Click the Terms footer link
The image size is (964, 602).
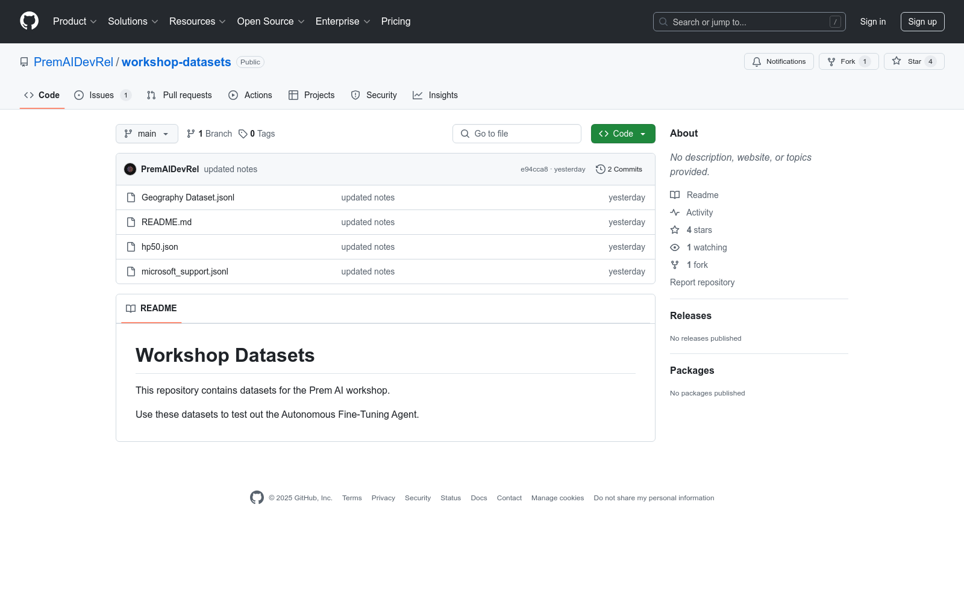point(352,498)
